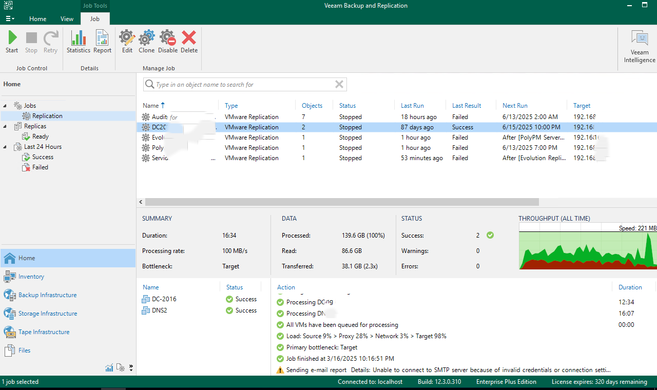Switch to the Home ribbon tab

coord(37,19)
